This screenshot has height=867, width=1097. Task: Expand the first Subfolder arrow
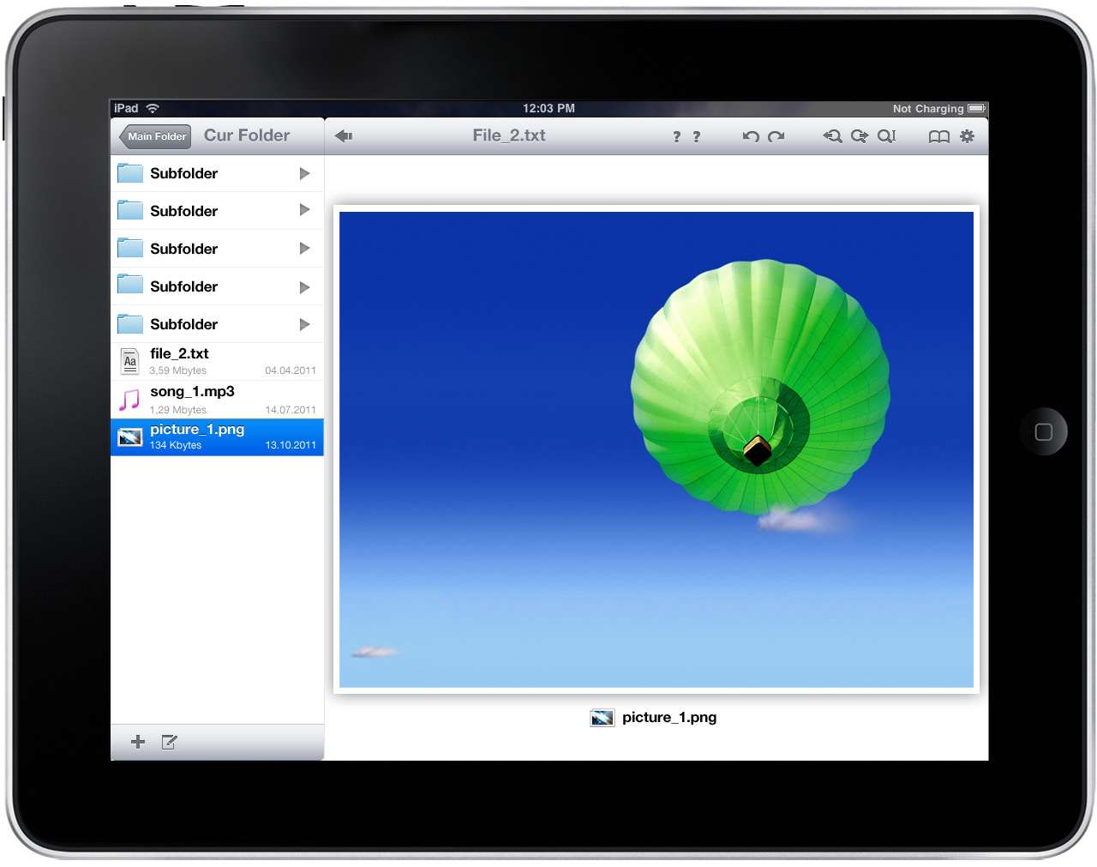304,173
